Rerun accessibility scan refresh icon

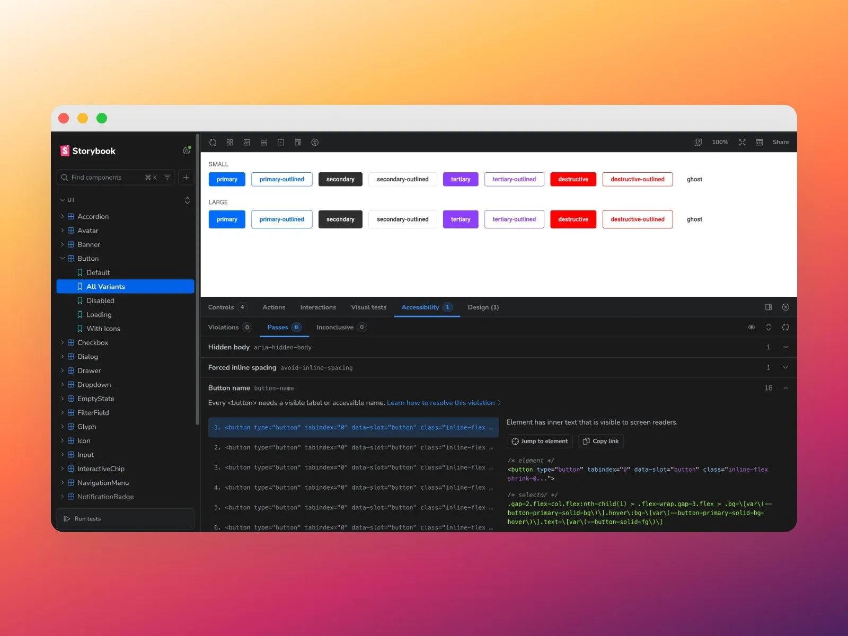click(x=785, y=327)
